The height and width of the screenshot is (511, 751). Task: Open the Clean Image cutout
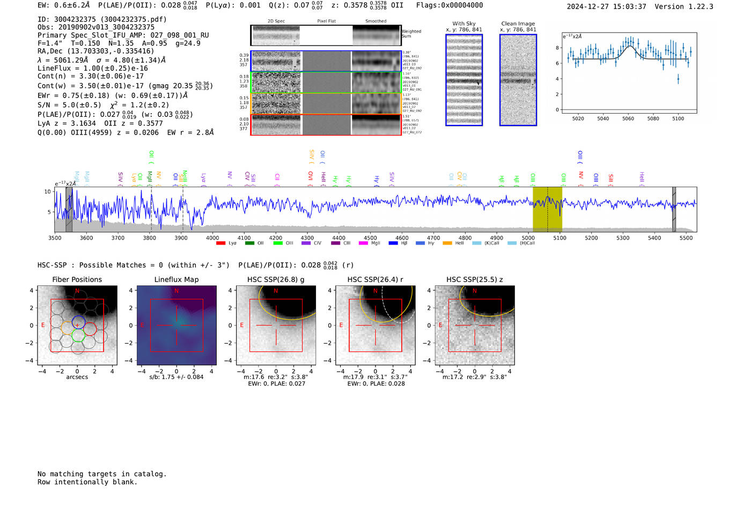(x=518, y=80)
